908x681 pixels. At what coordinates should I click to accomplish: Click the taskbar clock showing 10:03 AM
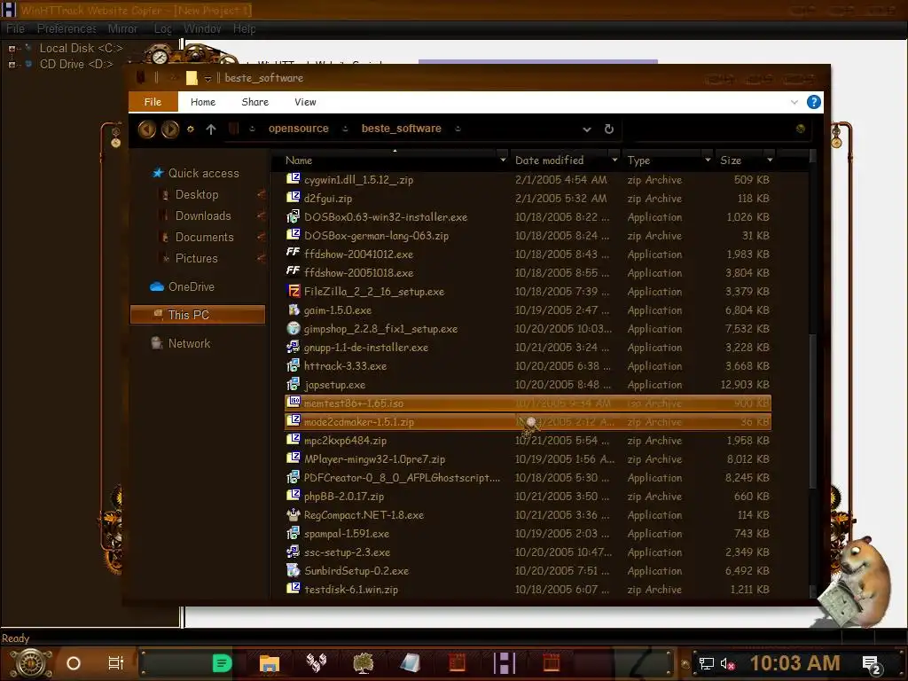coord(794,663)
